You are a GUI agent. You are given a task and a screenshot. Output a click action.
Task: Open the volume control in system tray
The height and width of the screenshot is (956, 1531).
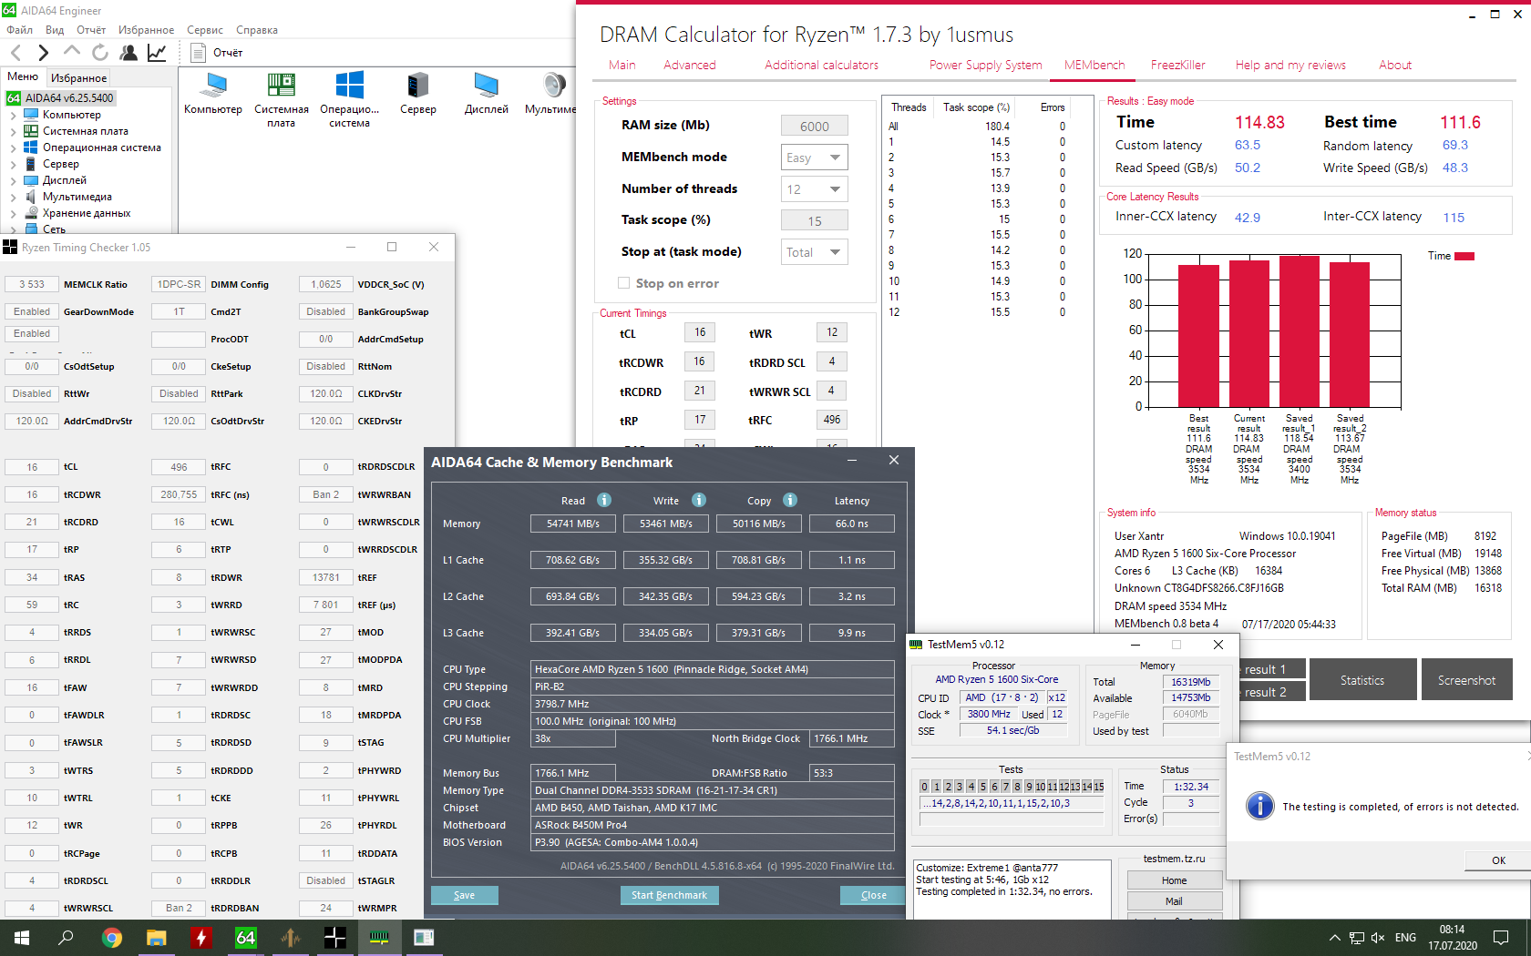tap(1378, 938)
